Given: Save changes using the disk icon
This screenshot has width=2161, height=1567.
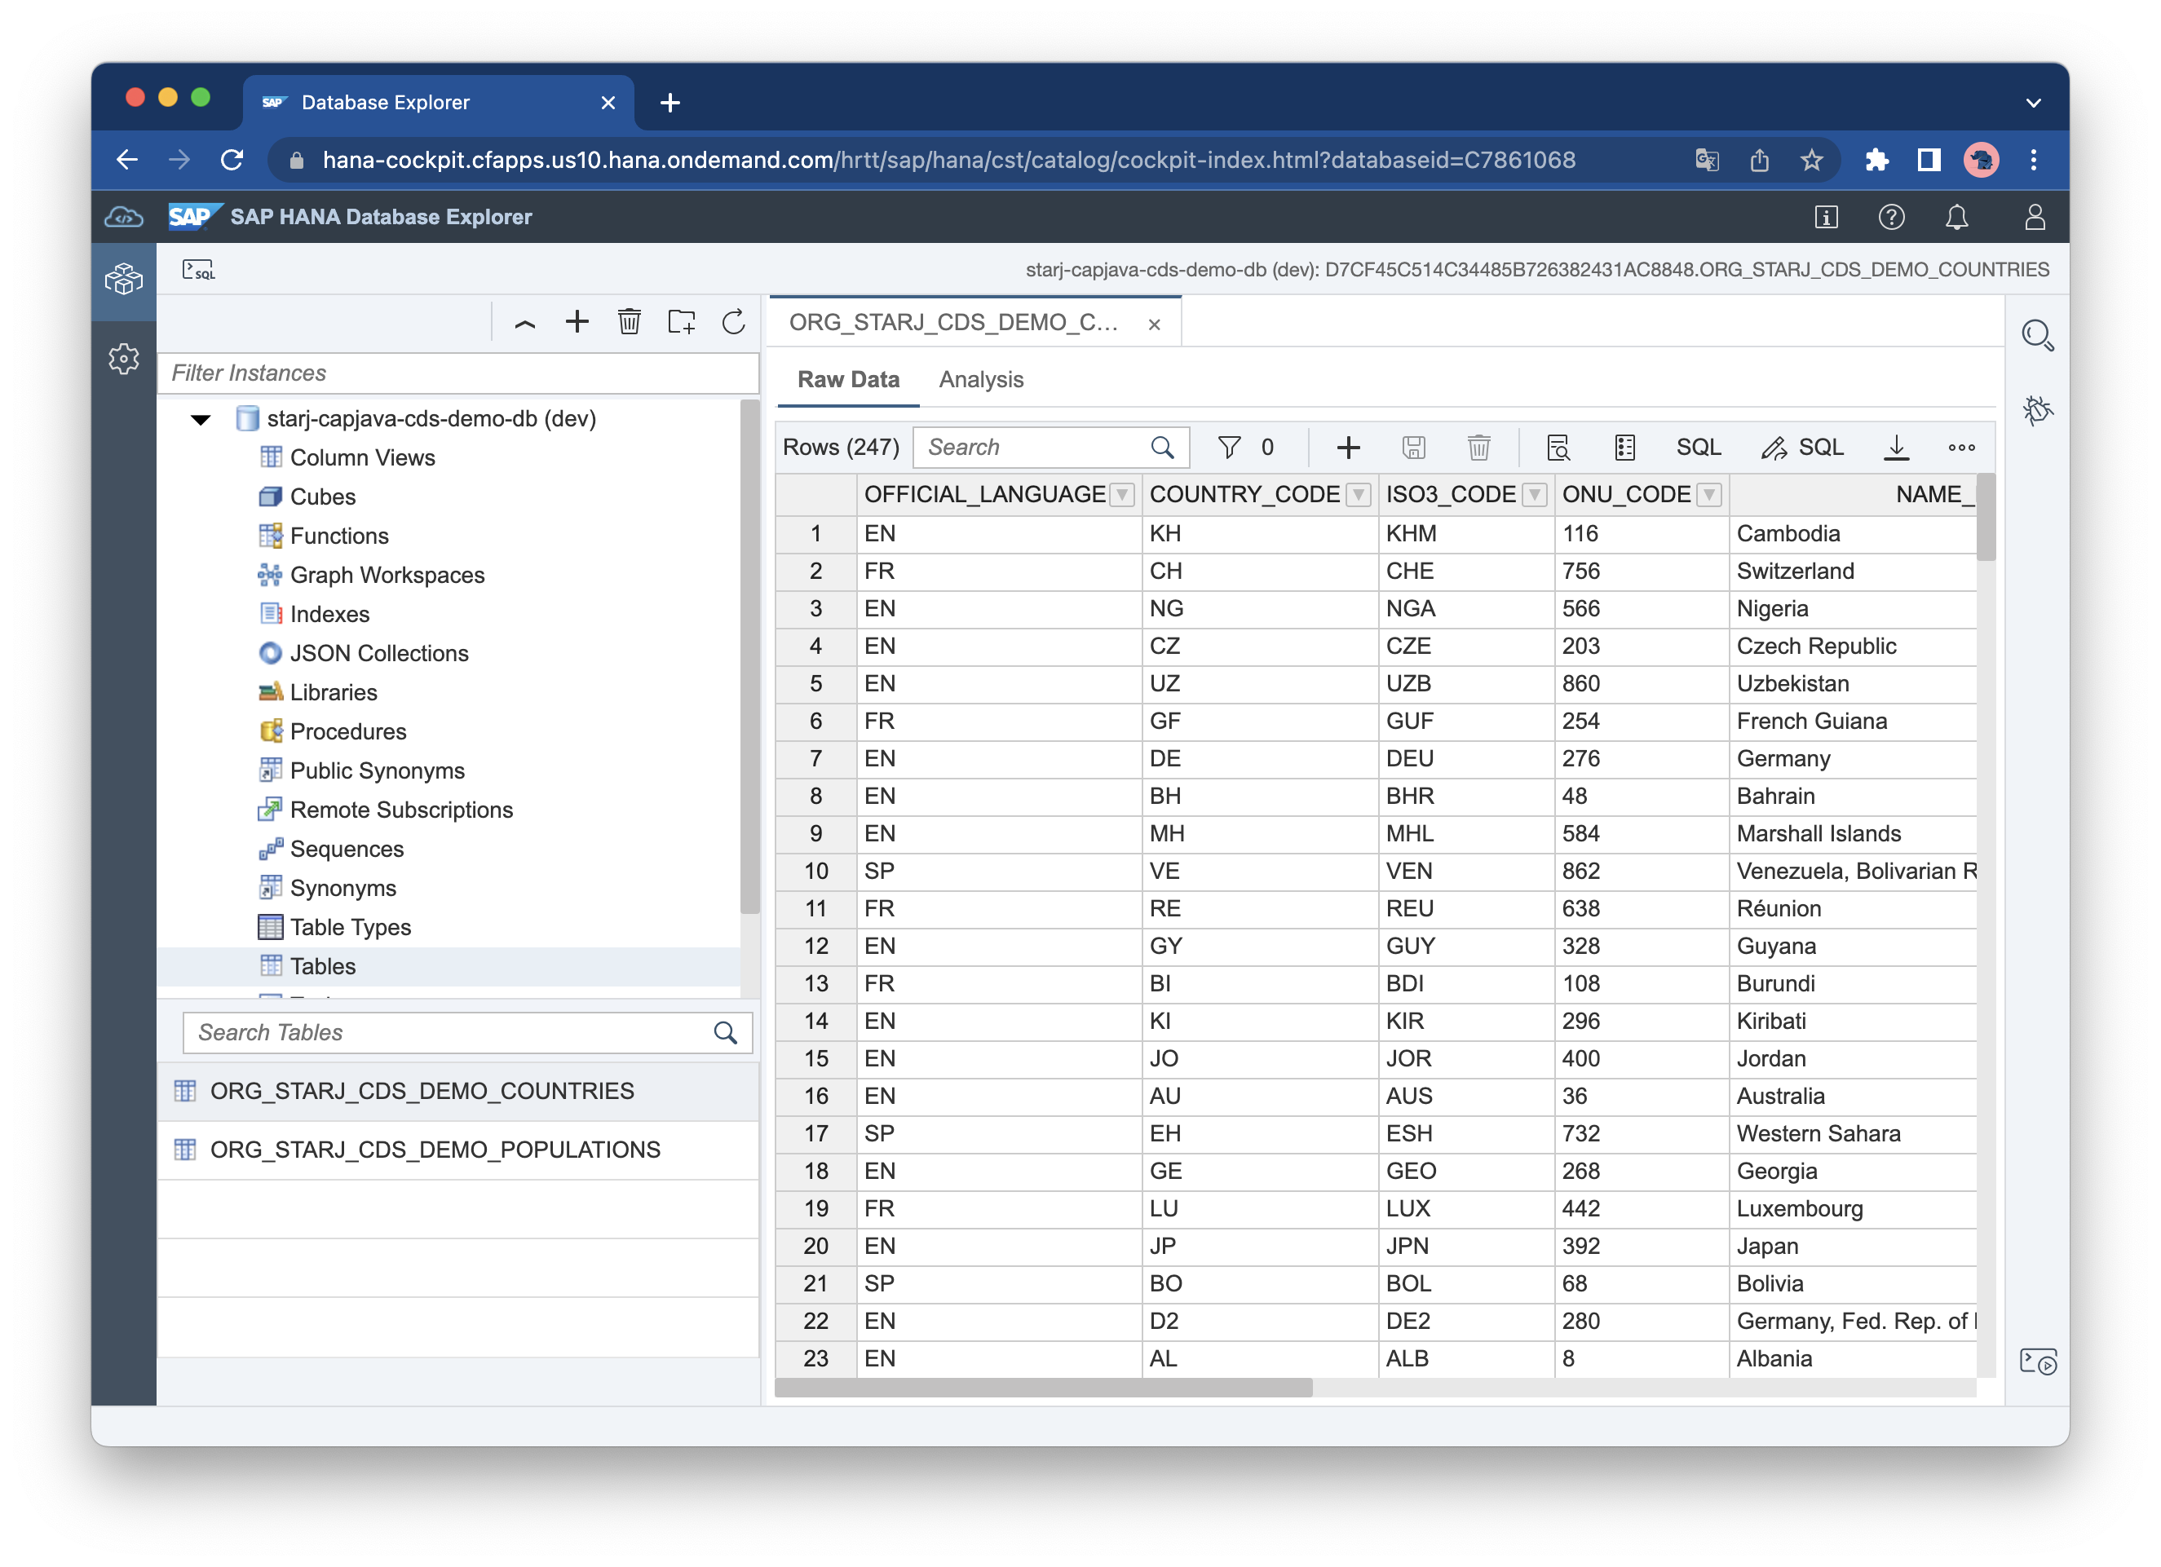Looking at the screenshot, I should 1413,448.
